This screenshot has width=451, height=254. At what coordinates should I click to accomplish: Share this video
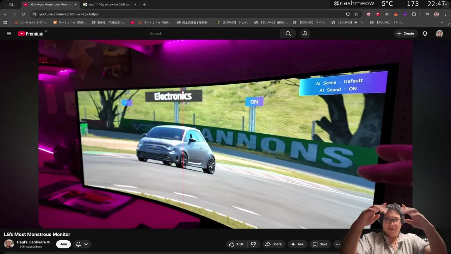coord(273,244)
